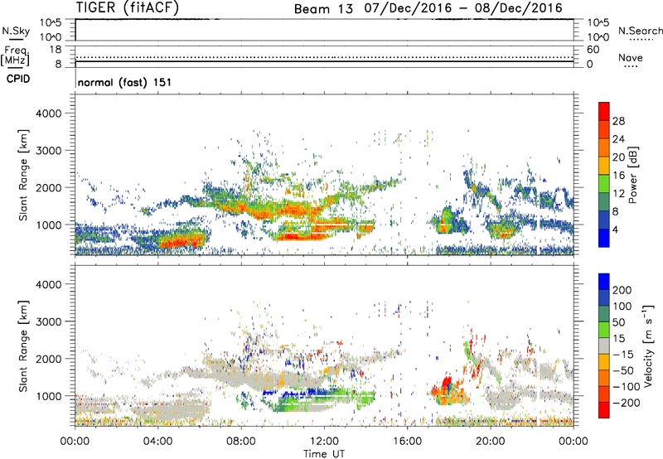Click the Freq. [MHz] axis label
The width and height of the screenshot is (663, 459).
15,56
